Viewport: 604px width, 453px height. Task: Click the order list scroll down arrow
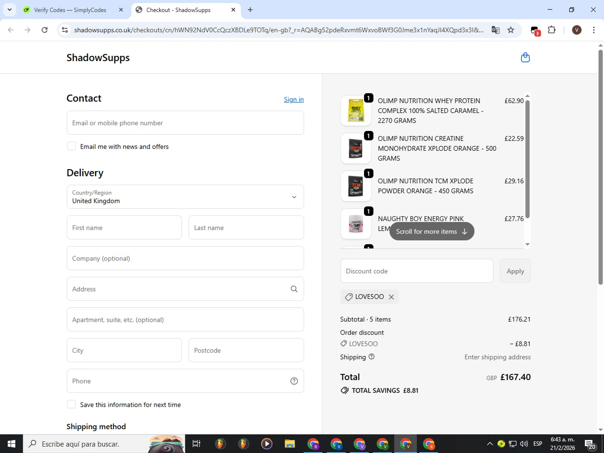tap(527, 244)
